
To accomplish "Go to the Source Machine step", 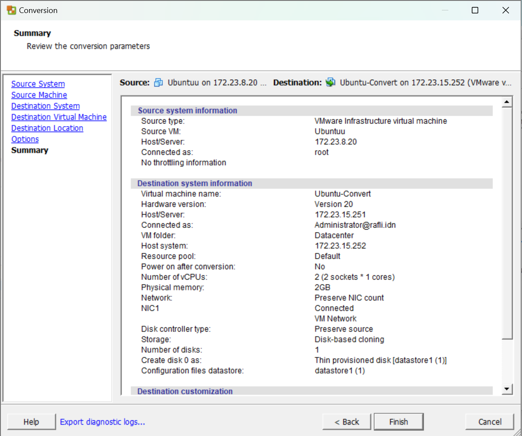I will [39, 95].
